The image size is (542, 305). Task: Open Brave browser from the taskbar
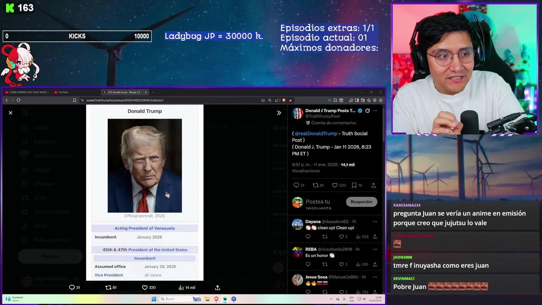pyautogui.click(x=216, y=299)
